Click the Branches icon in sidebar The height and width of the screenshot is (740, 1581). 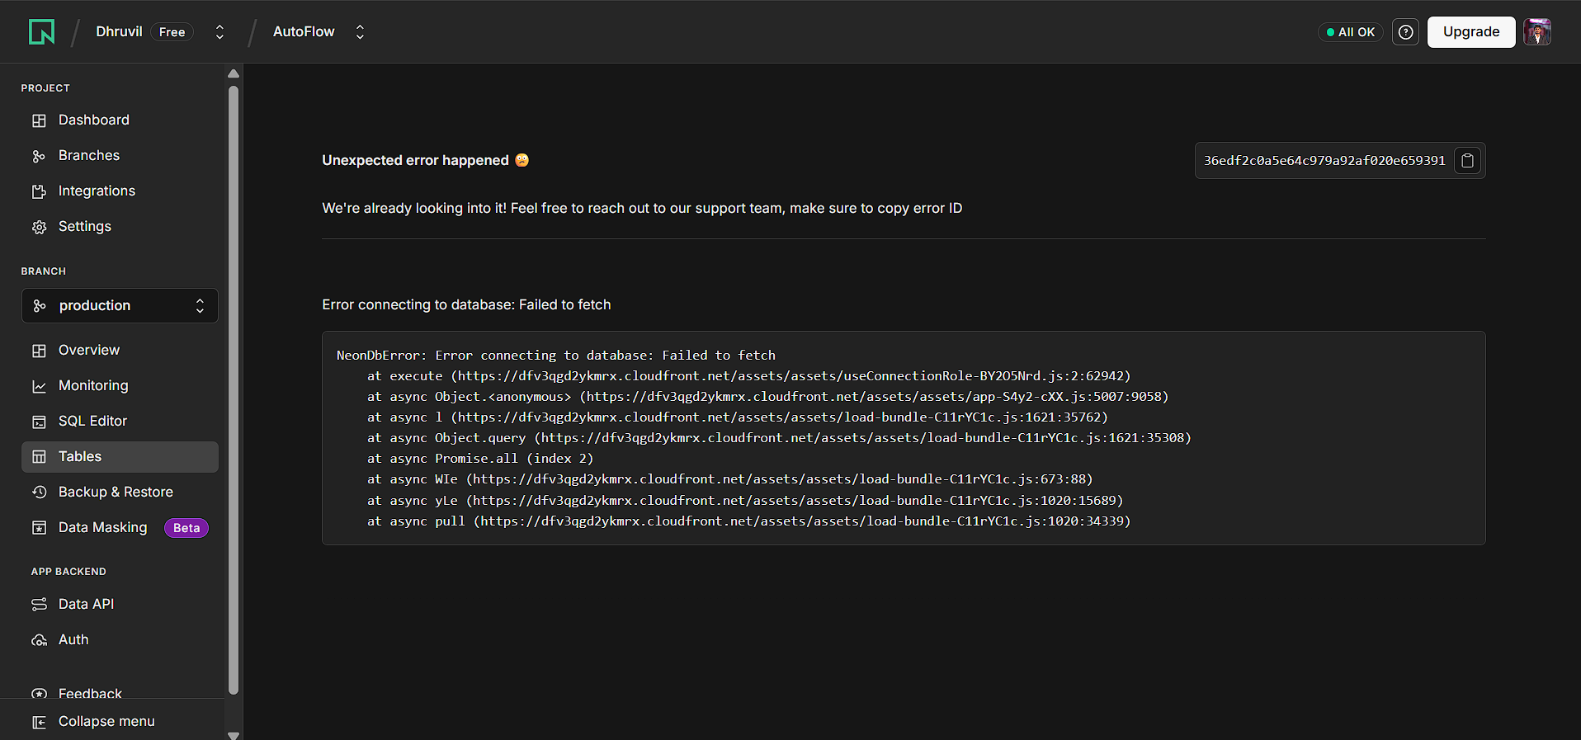coord(39,156)
